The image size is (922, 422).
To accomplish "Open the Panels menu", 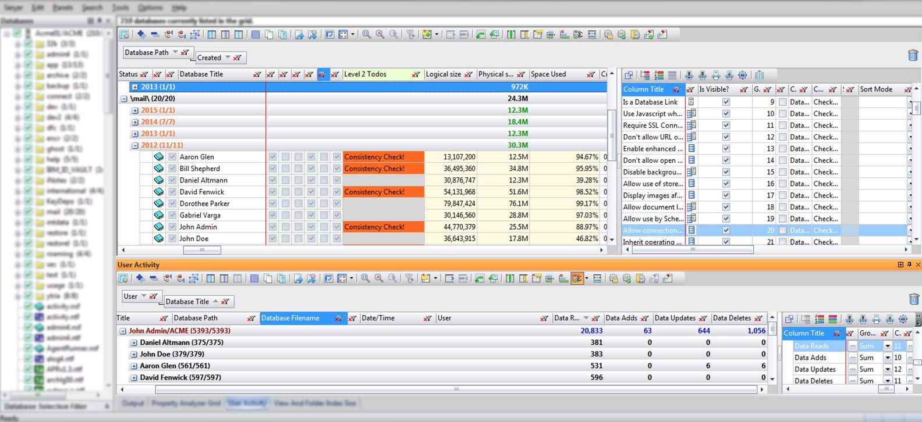I will [63, 8].
